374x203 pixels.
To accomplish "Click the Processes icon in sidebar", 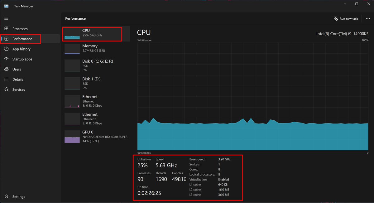I will pos(6,29).
